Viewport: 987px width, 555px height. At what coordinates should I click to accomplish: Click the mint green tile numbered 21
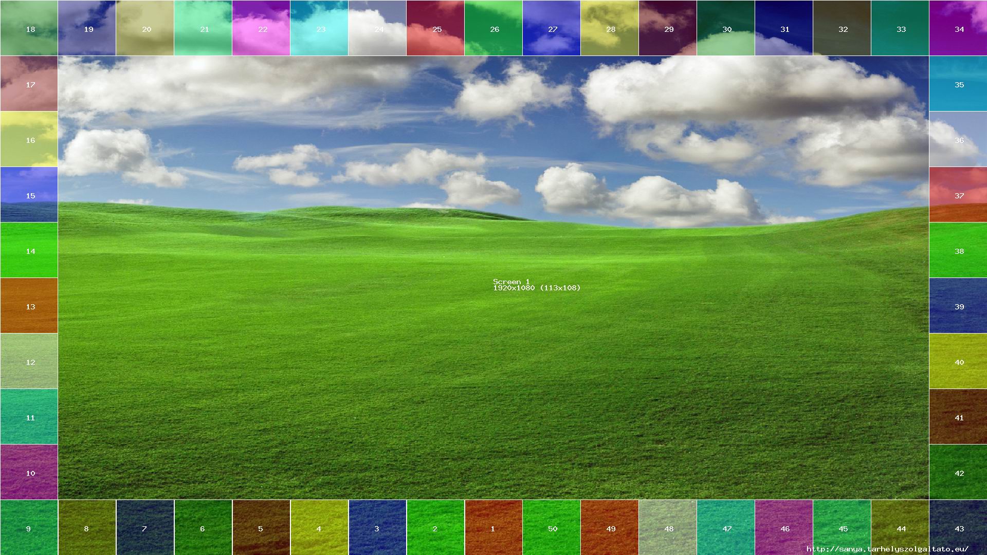[203, 28]
